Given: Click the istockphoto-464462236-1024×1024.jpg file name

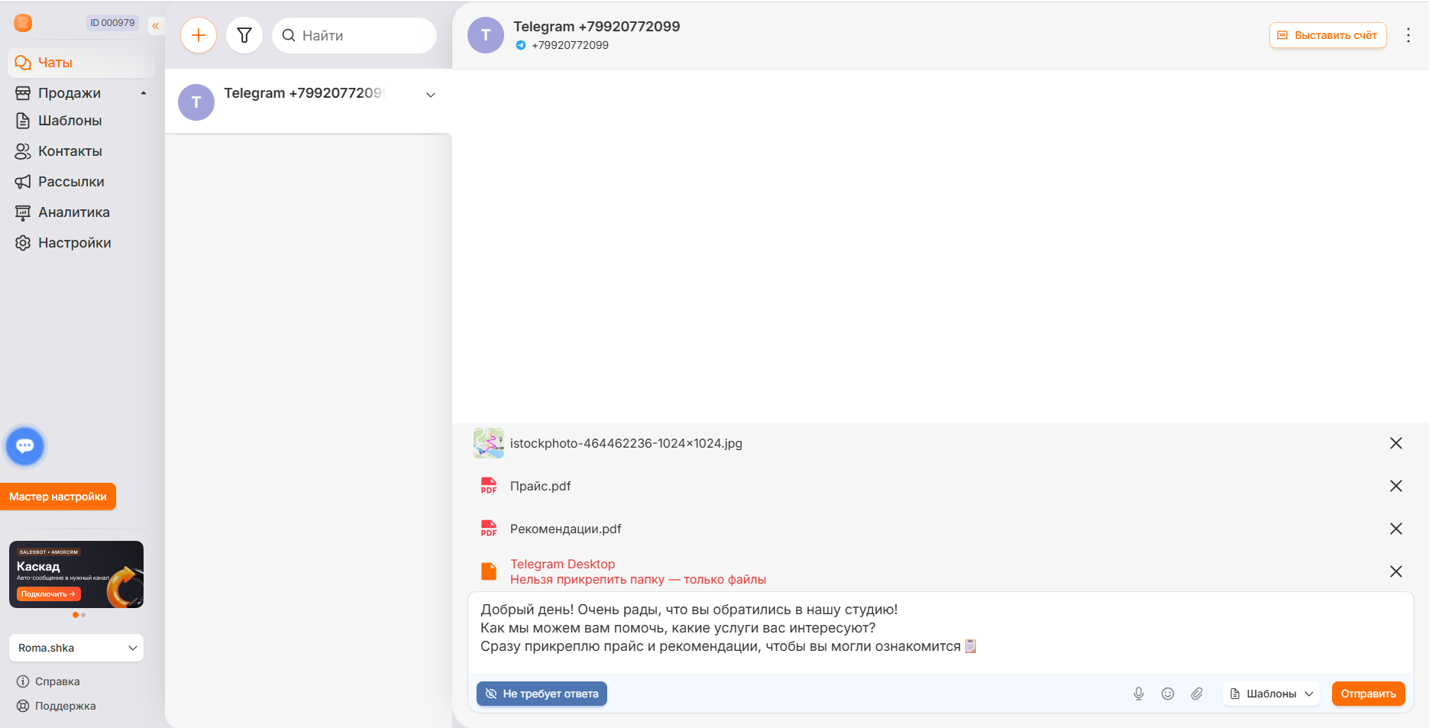Looking at the screenshot, I should [x=626, y=443].
